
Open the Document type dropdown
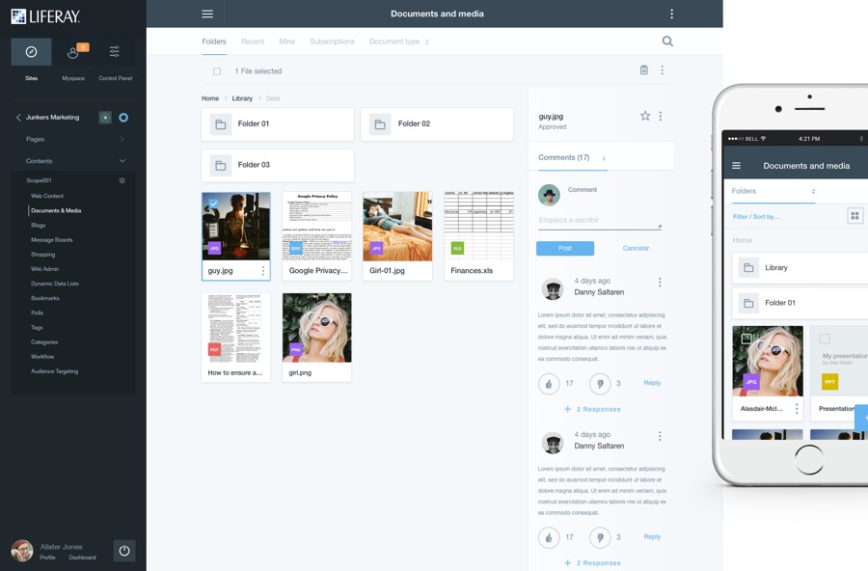[399, 41]
